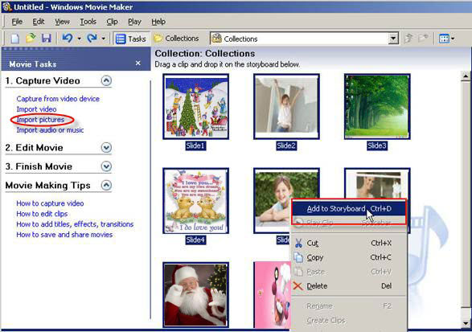The width and height of the screenshot is (472, 332).
Task: Click the red X Delete icon
Action: (x=298, y=286)
